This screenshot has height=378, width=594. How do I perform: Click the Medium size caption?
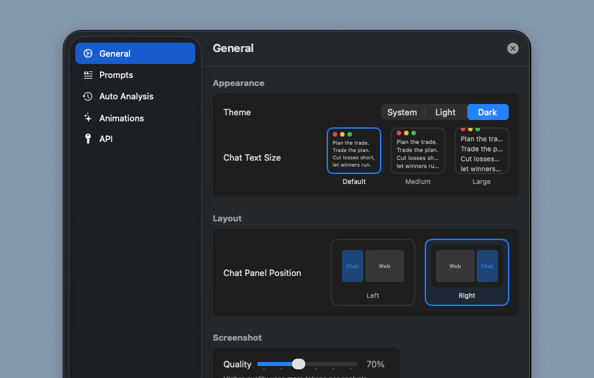[x=418, y=182]
